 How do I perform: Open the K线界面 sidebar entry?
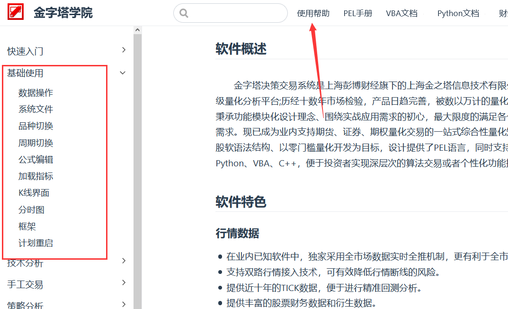pyautogui.click(x=34, y=193)
